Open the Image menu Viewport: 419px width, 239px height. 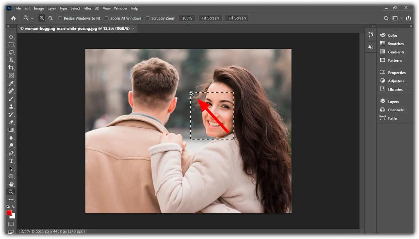[x=39, y=8]
